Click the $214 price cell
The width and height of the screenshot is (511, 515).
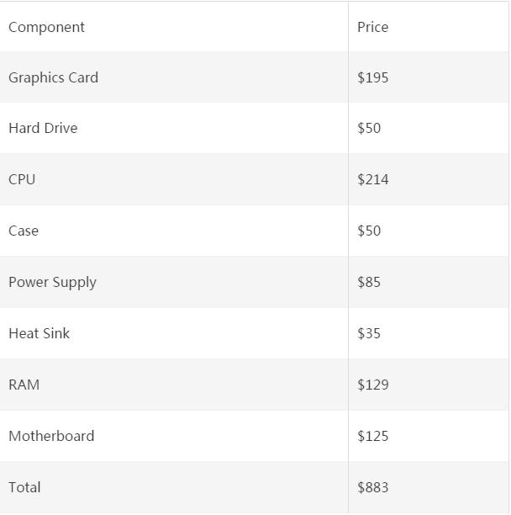click(373, 179)
